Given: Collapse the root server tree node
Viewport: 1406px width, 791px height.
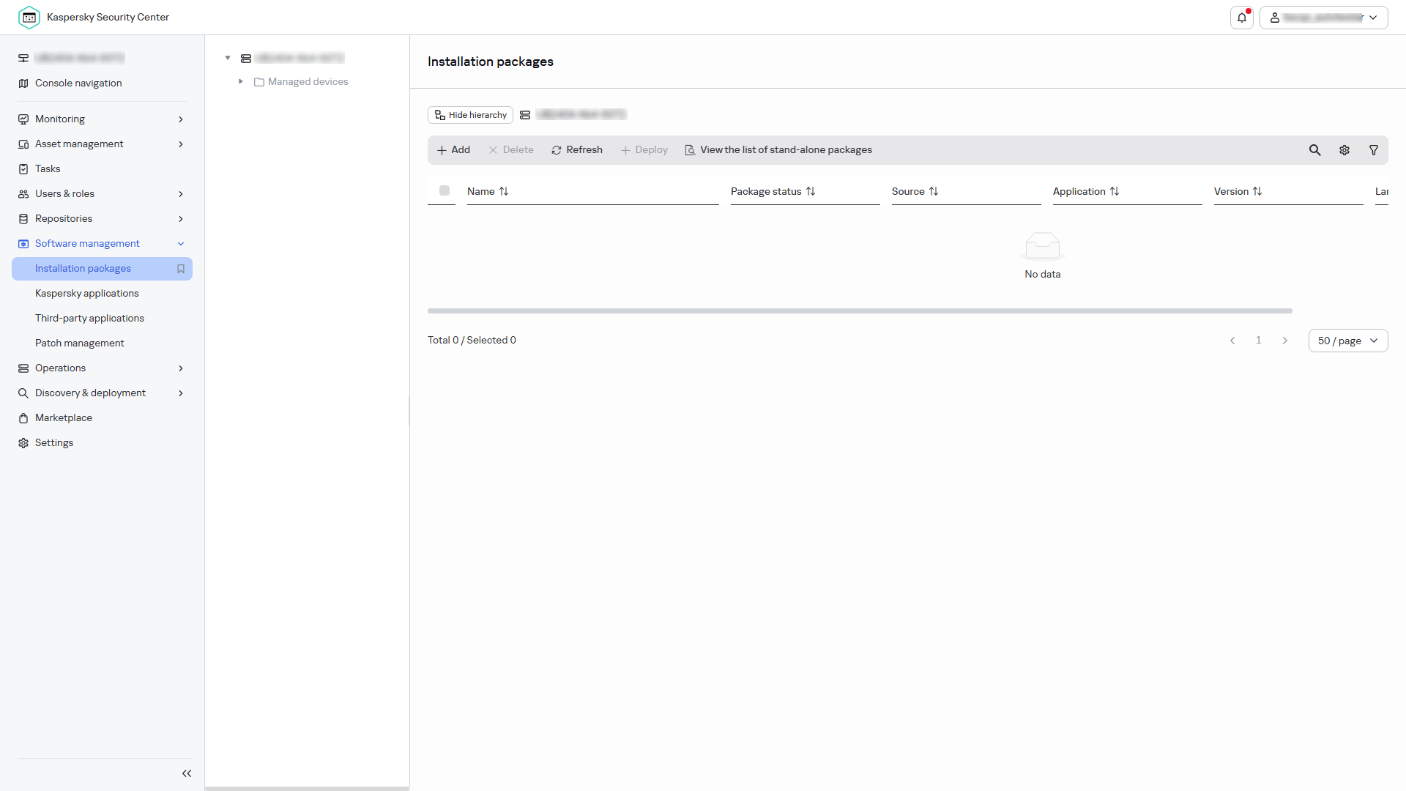Looking at the screenshot, I should 228,58.
